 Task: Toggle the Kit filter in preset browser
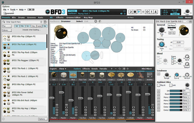click(17, 26)
